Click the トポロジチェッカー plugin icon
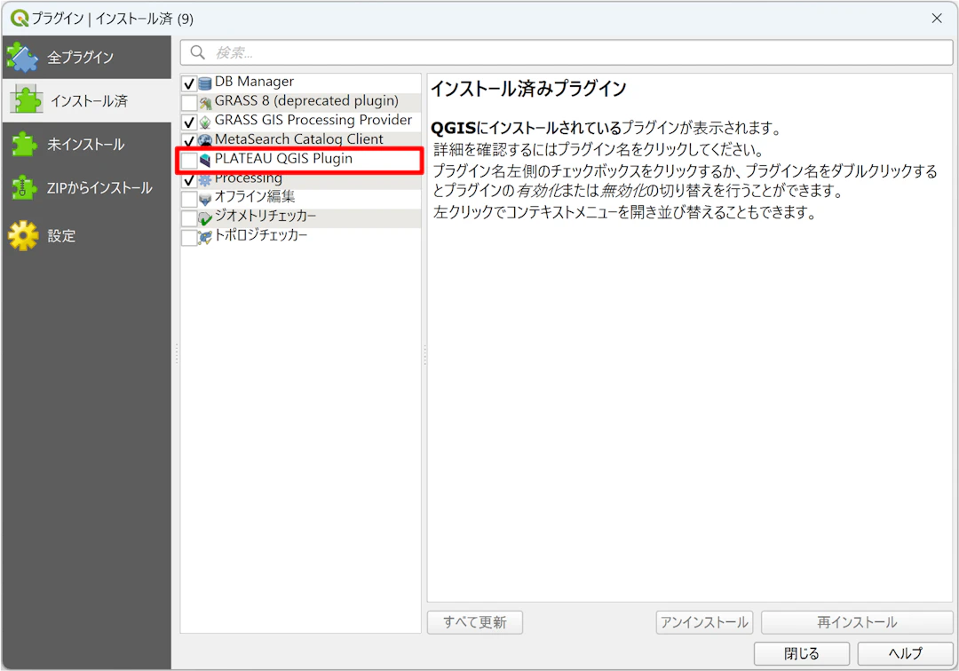Image resolution: width=959 pixels, height=671 pixels. click(x=205, y=237)
